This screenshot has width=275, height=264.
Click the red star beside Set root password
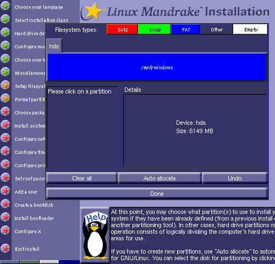[5, 178]
